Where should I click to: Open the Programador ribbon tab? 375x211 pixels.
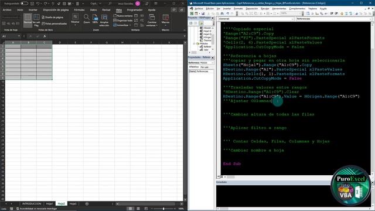[135, 10]
